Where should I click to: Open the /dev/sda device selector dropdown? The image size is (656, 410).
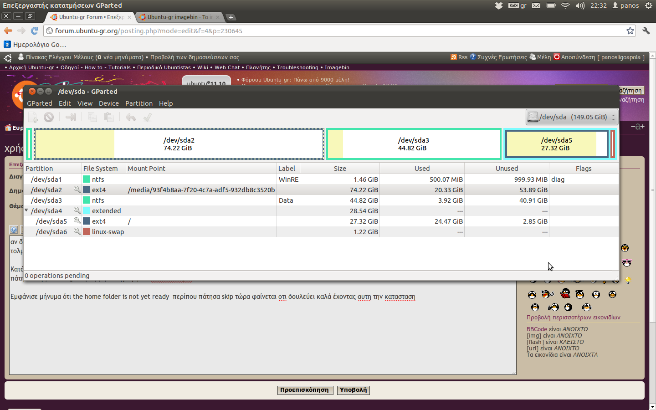[x=572, y=117]
